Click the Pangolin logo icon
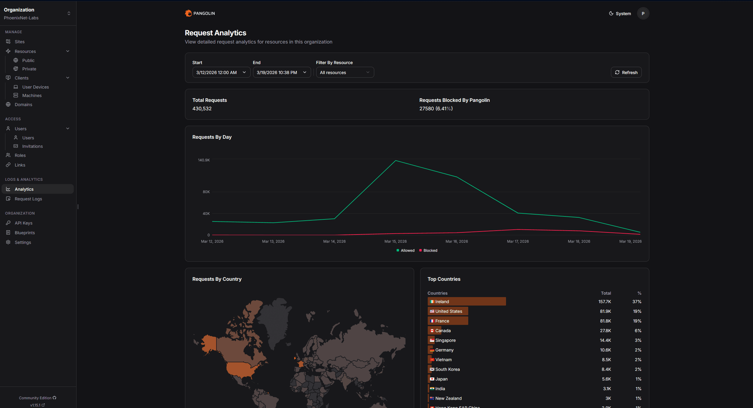Screen dimensions: 753x408 click(x=188, y=13)
